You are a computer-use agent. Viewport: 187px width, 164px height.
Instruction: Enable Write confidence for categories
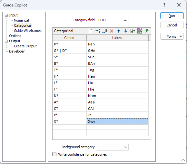[54, 154]
